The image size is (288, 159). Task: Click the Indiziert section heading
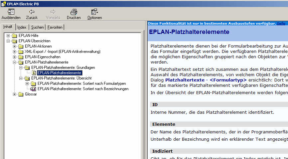[x=162, y=151]
